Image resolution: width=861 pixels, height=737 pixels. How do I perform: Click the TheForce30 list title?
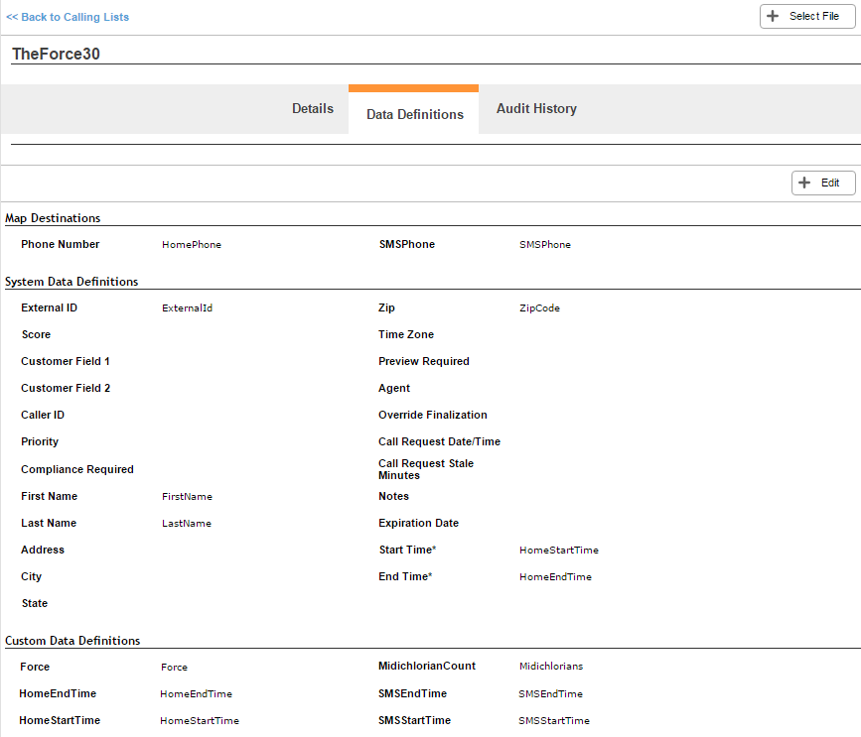click(56, 54)
